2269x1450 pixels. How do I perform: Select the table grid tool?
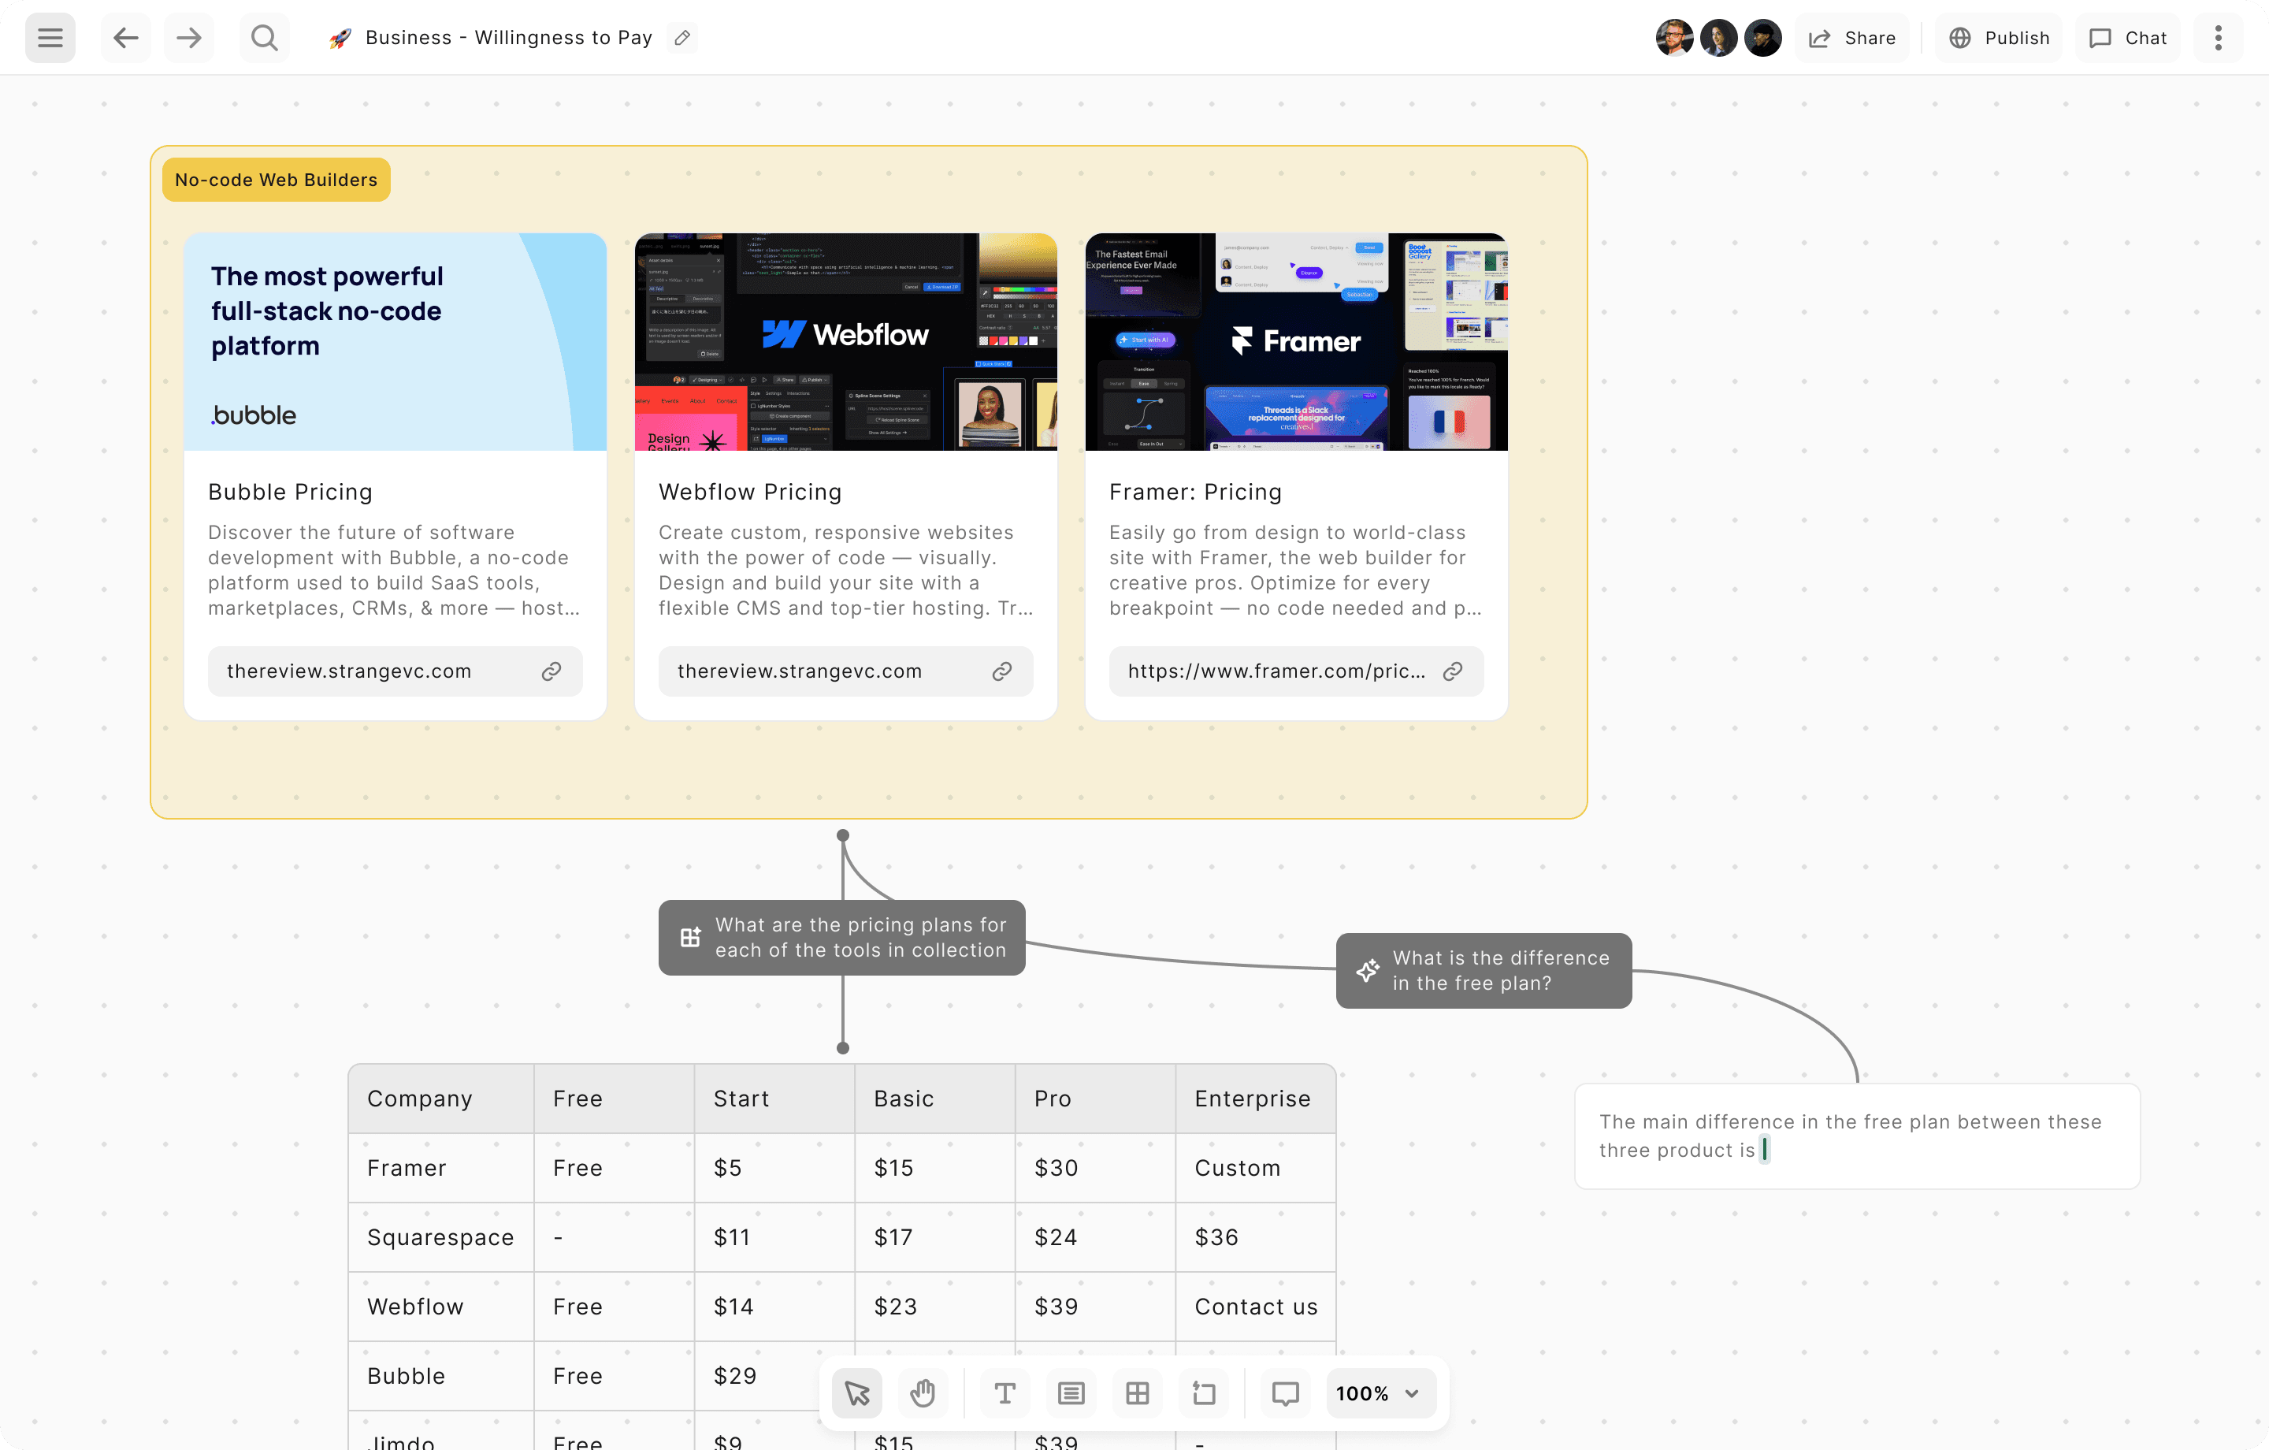(1138, 1392)
